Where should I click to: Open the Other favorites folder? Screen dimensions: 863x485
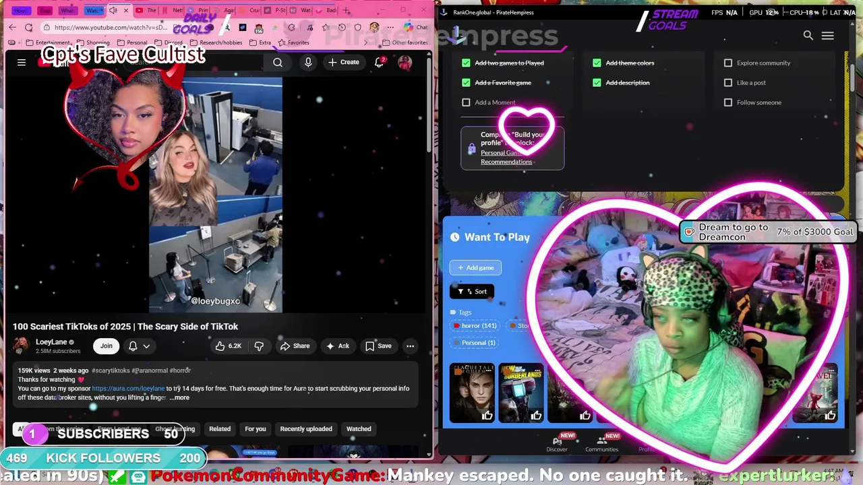[x=404, y=42]
